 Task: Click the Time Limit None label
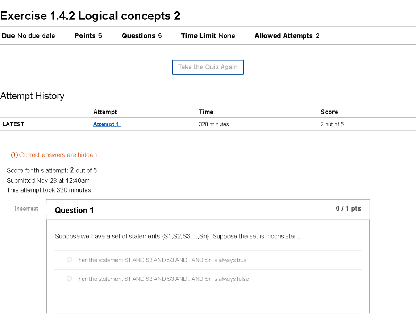click(x=208, y=36)
